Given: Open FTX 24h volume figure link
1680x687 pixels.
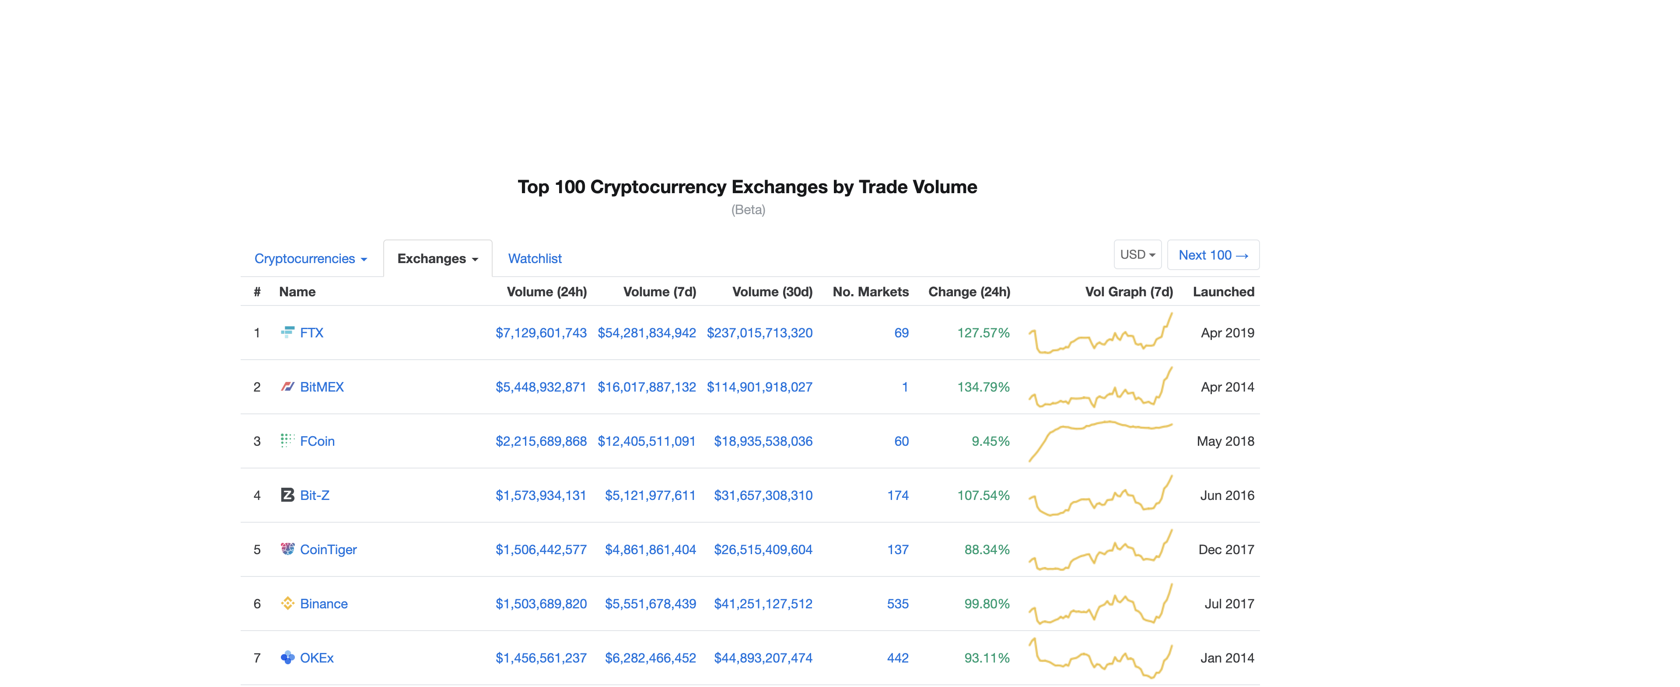Looking at the screenshot, I should [541, 333].
